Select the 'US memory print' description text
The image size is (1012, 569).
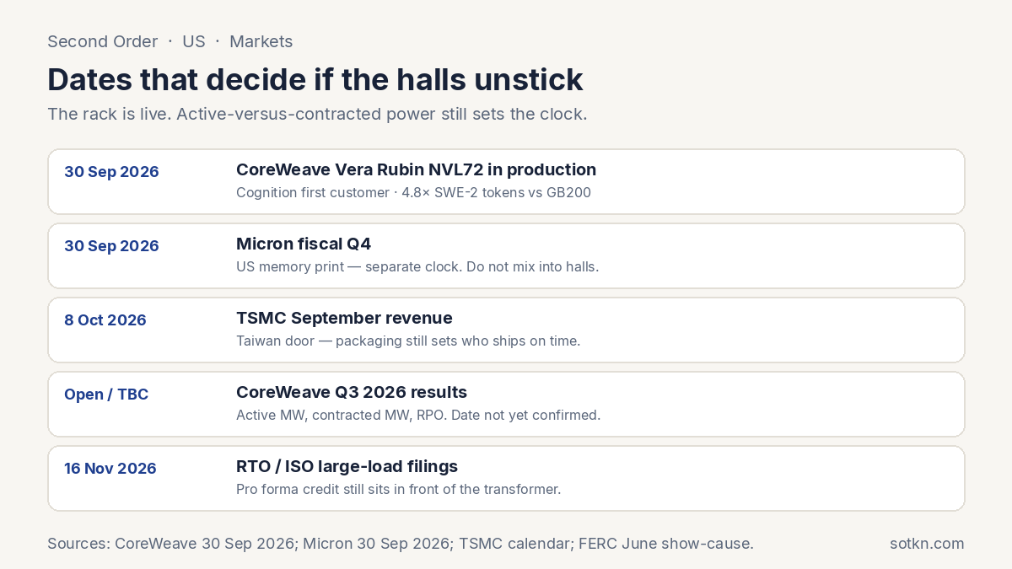point(417,266)
